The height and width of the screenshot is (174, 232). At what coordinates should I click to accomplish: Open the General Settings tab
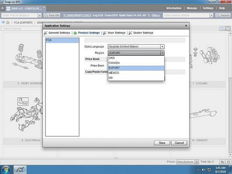(57, 33)
